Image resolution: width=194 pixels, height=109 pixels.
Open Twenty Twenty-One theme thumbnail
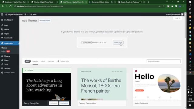[102, 84]
